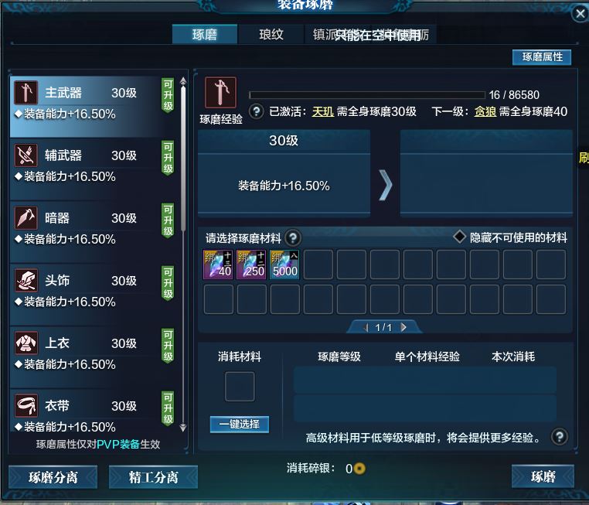Screen dimensions: 589x505
Task: Switch to the 琅纹 tab
Action: coord(271,35)
